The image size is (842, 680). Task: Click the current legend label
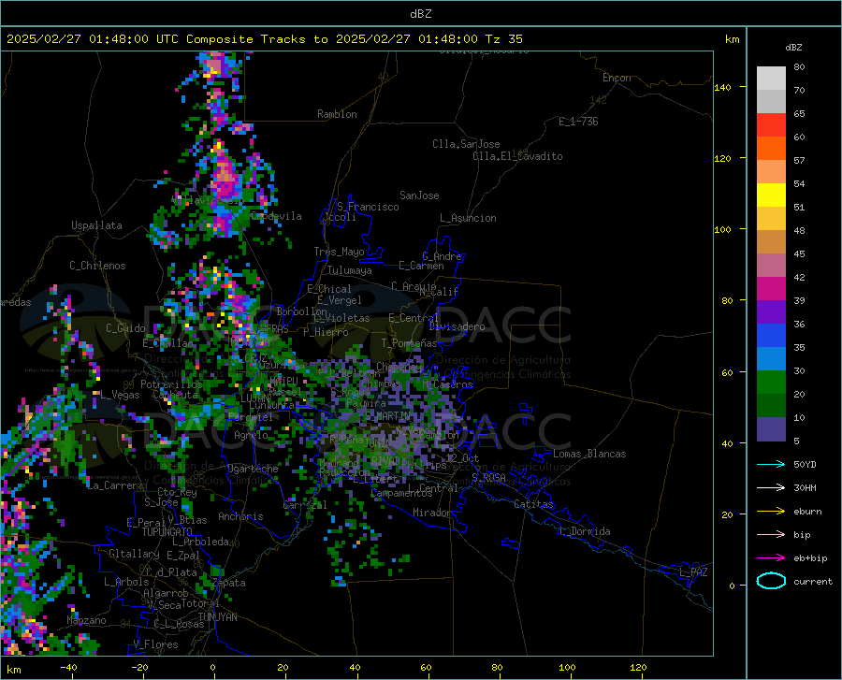(x=813, y=581)
